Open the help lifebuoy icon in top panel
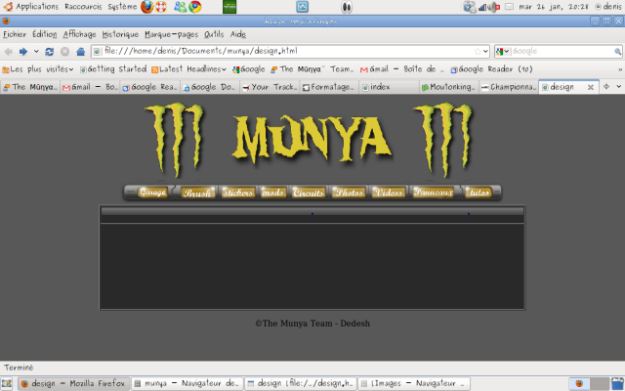Screen dimensions: 625x391 coord(161,7)
